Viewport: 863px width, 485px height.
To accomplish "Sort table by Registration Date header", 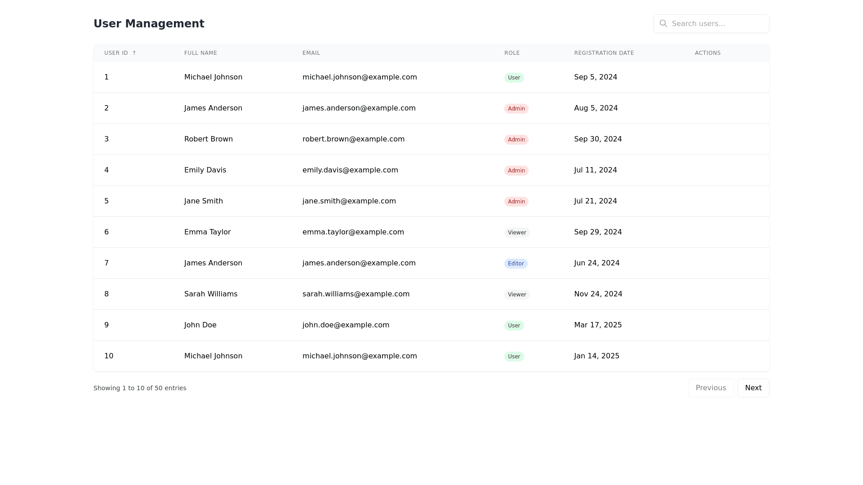I will pyautogui.click(x=604, y=53).
